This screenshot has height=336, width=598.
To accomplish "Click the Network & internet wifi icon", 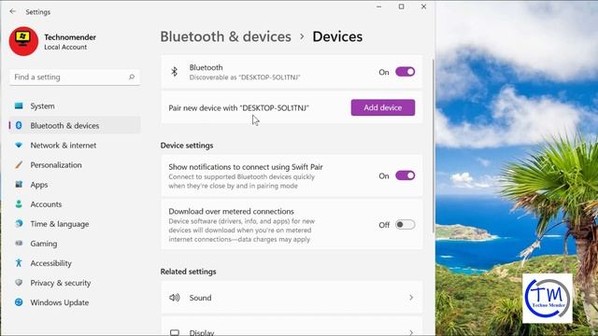I will (19, 146).
